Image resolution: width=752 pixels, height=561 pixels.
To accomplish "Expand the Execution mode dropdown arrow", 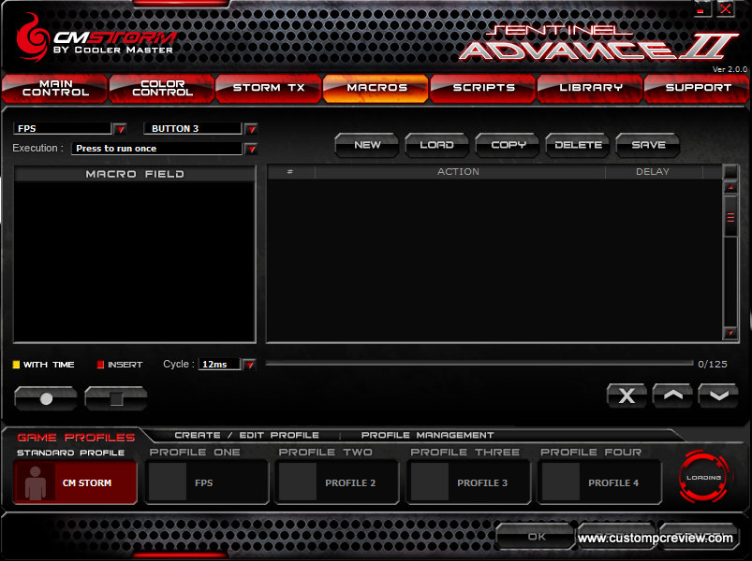I will 251,149.
